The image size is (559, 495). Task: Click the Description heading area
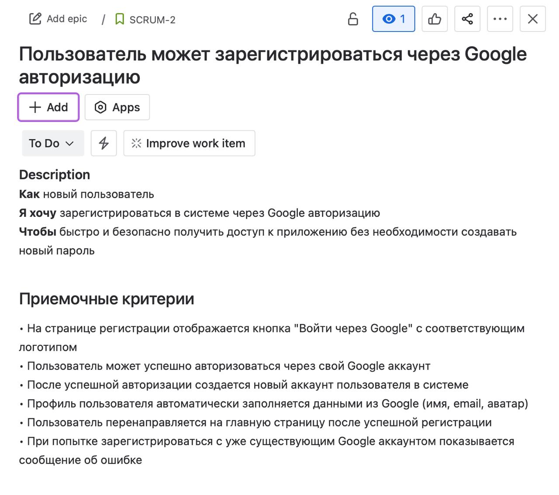[x=54, y=174]
